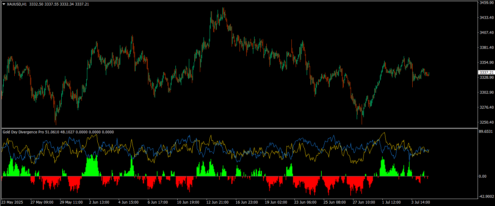Click the 4 Jun 15:00 time label

pyautogui.click(x=128, y=202)
